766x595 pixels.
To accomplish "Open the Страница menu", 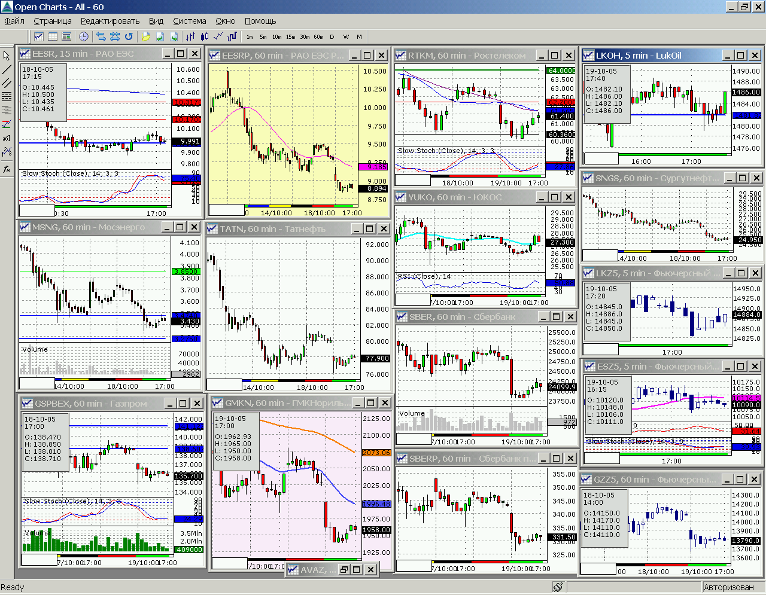I will [x=53, y=21].
